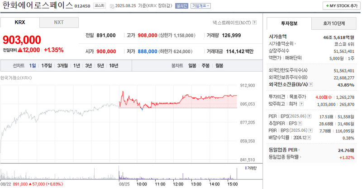Open the 동일업종 등락률 link
The width and height of the screenshot is (362, 189).
(285, 157)
